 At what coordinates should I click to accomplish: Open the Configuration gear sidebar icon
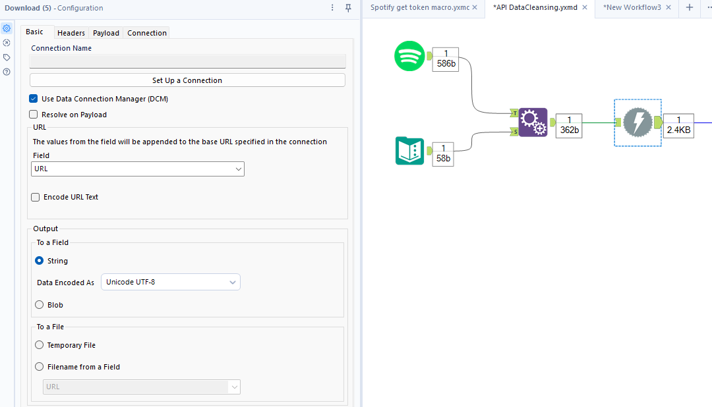7,28
